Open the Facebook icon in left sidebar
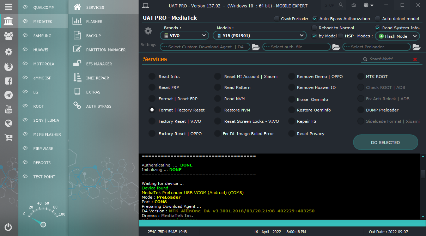The image size is (426, 236). (x=8, y=81)
